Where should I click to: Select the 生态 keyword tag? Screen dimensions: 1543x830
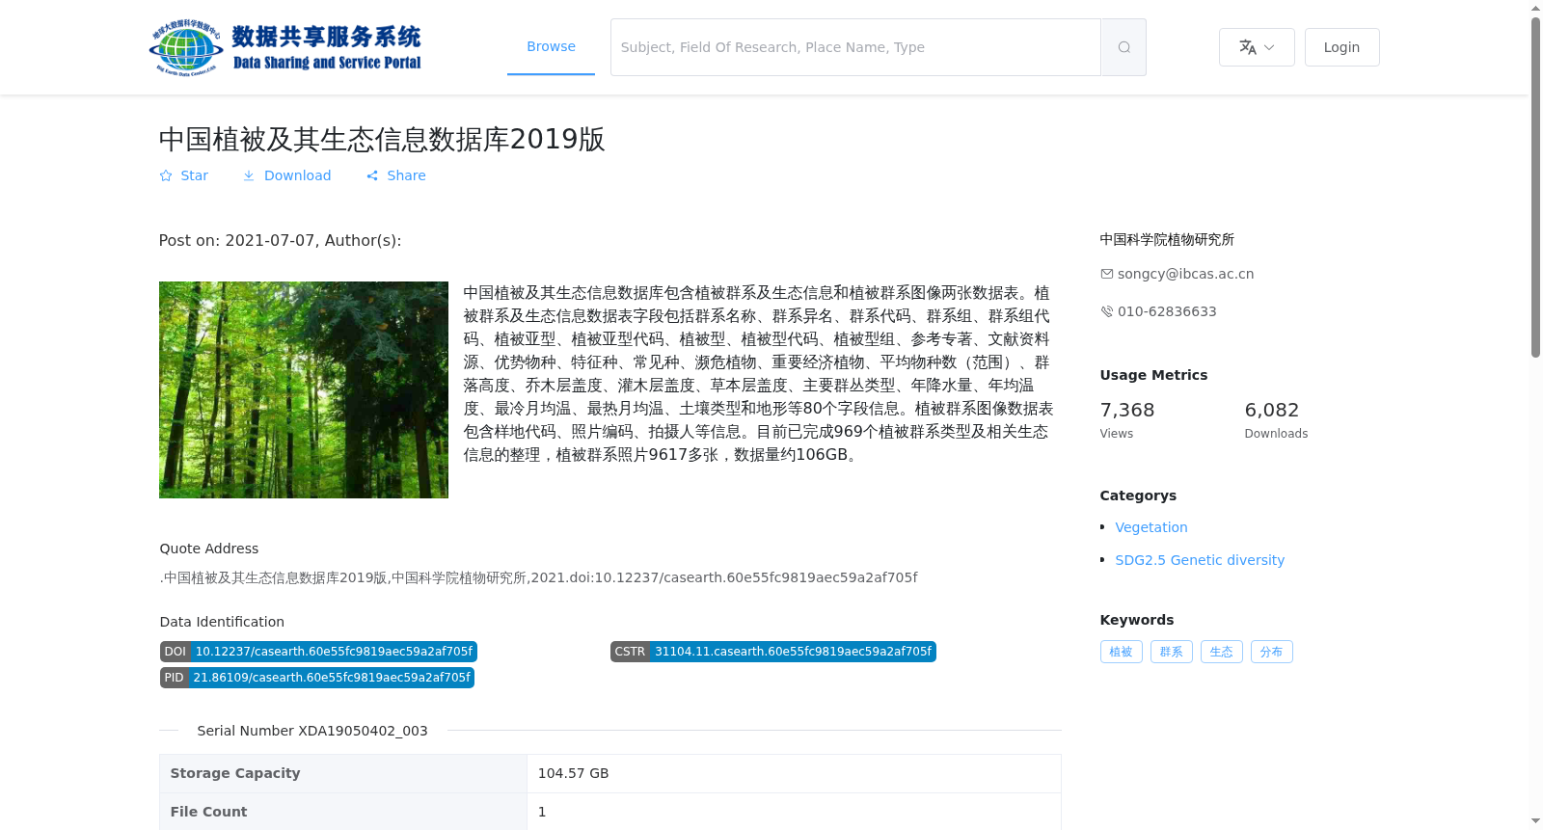click(x=1221, y=652)
